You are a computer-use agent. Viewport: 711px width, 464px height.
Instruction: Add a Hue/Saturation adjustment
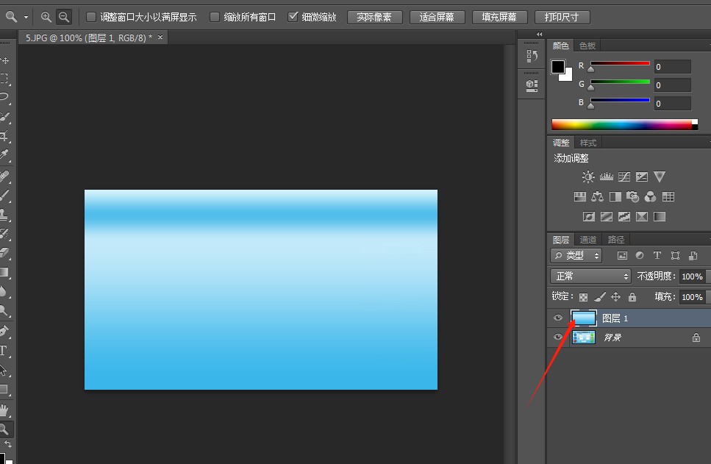coord(580,196)
